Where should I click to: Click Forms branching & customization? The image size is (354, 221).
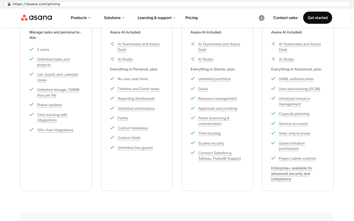point(214,121)
